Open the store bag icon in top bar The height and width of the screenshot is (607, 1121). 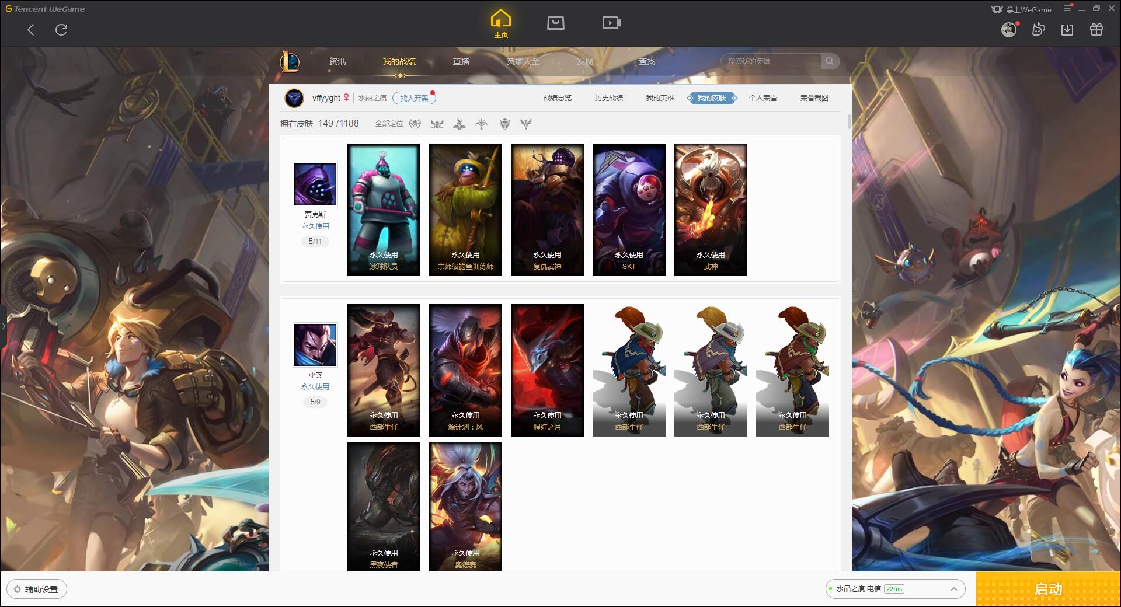coord(555,23)
